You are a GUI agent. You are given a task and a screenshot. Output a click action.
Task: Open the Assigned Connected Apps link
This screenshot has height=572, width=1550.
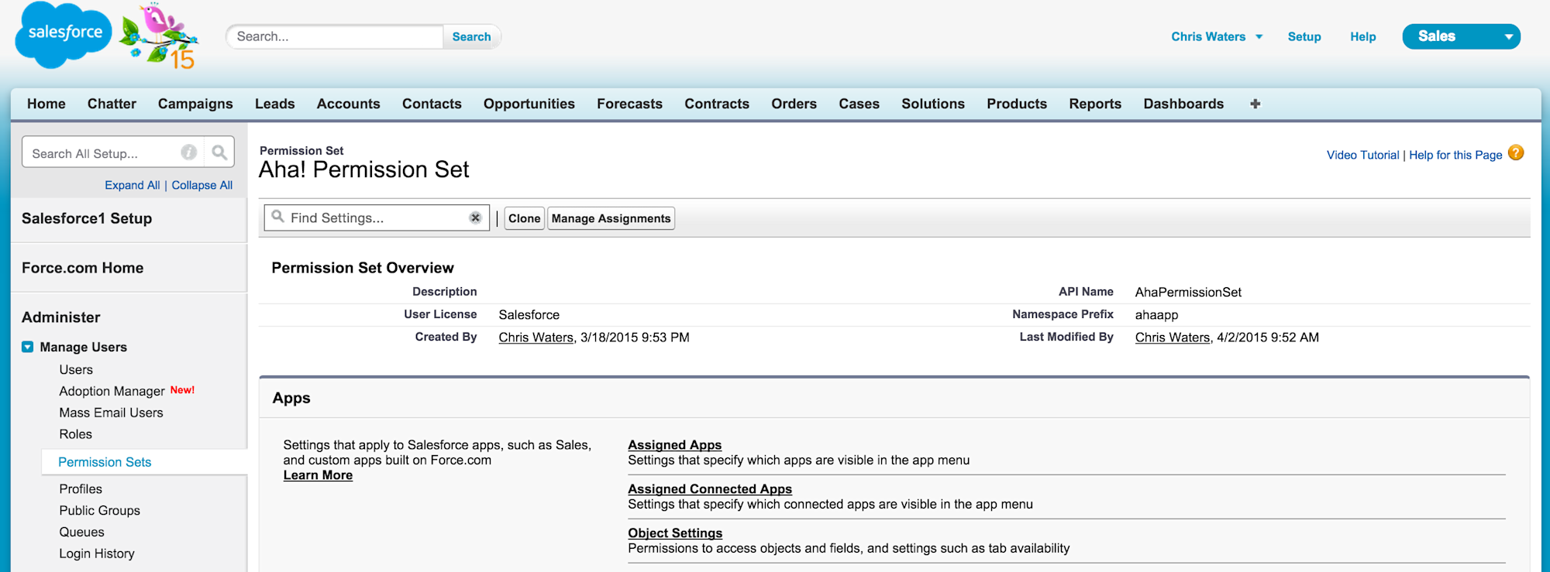[x=710, y=489]
